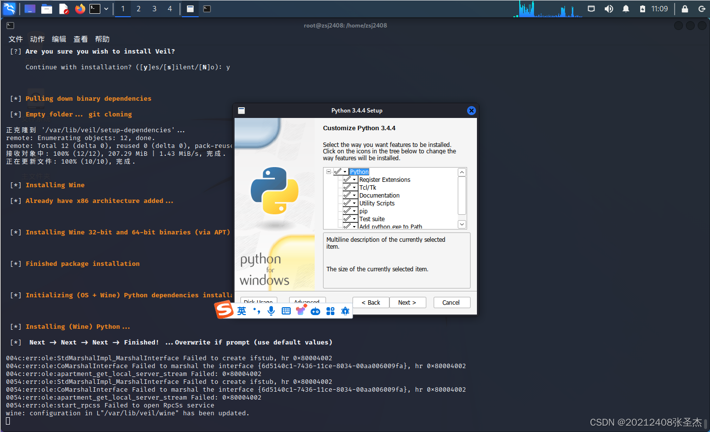The width and height of the screenshot is (710, 432).
Task: Select the Documentation tree item
Action: tap(380, 196)
